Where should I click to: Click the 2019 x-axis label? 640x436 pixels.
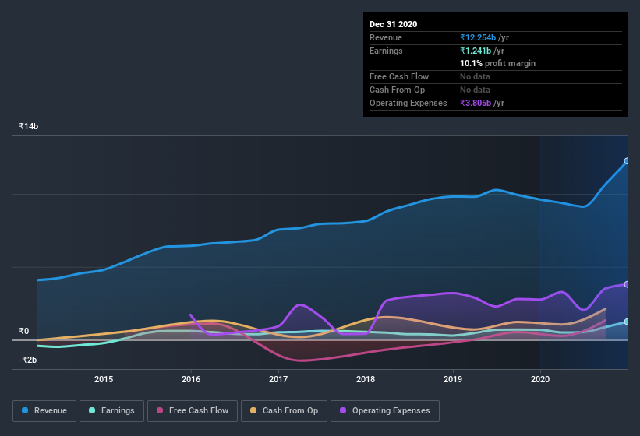pos(453,379)
